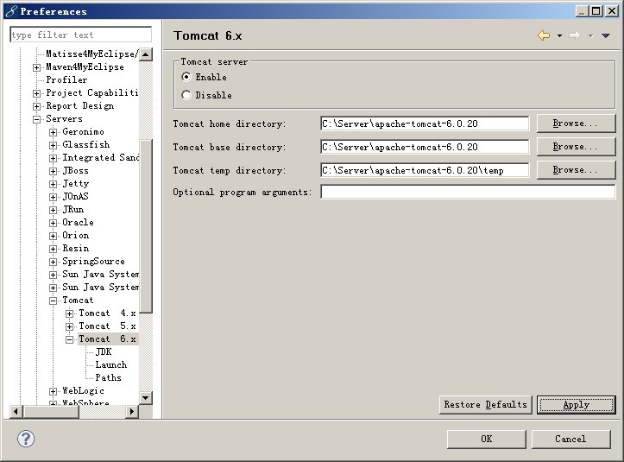Click the Apply button

[x=576, y=405]
